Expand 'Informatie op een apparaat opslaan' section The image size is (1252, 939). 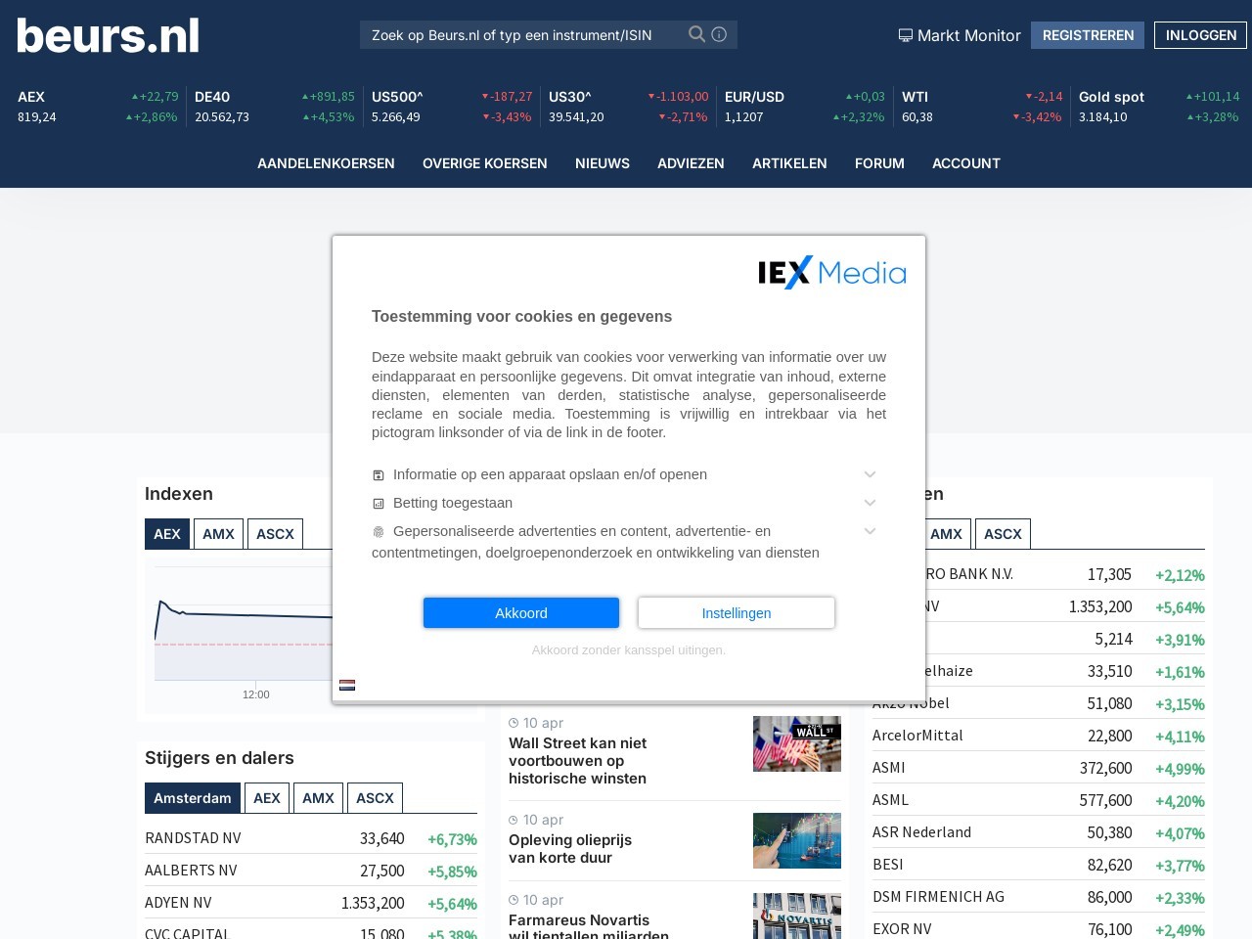pyautogui.click(x=870, y=474)
